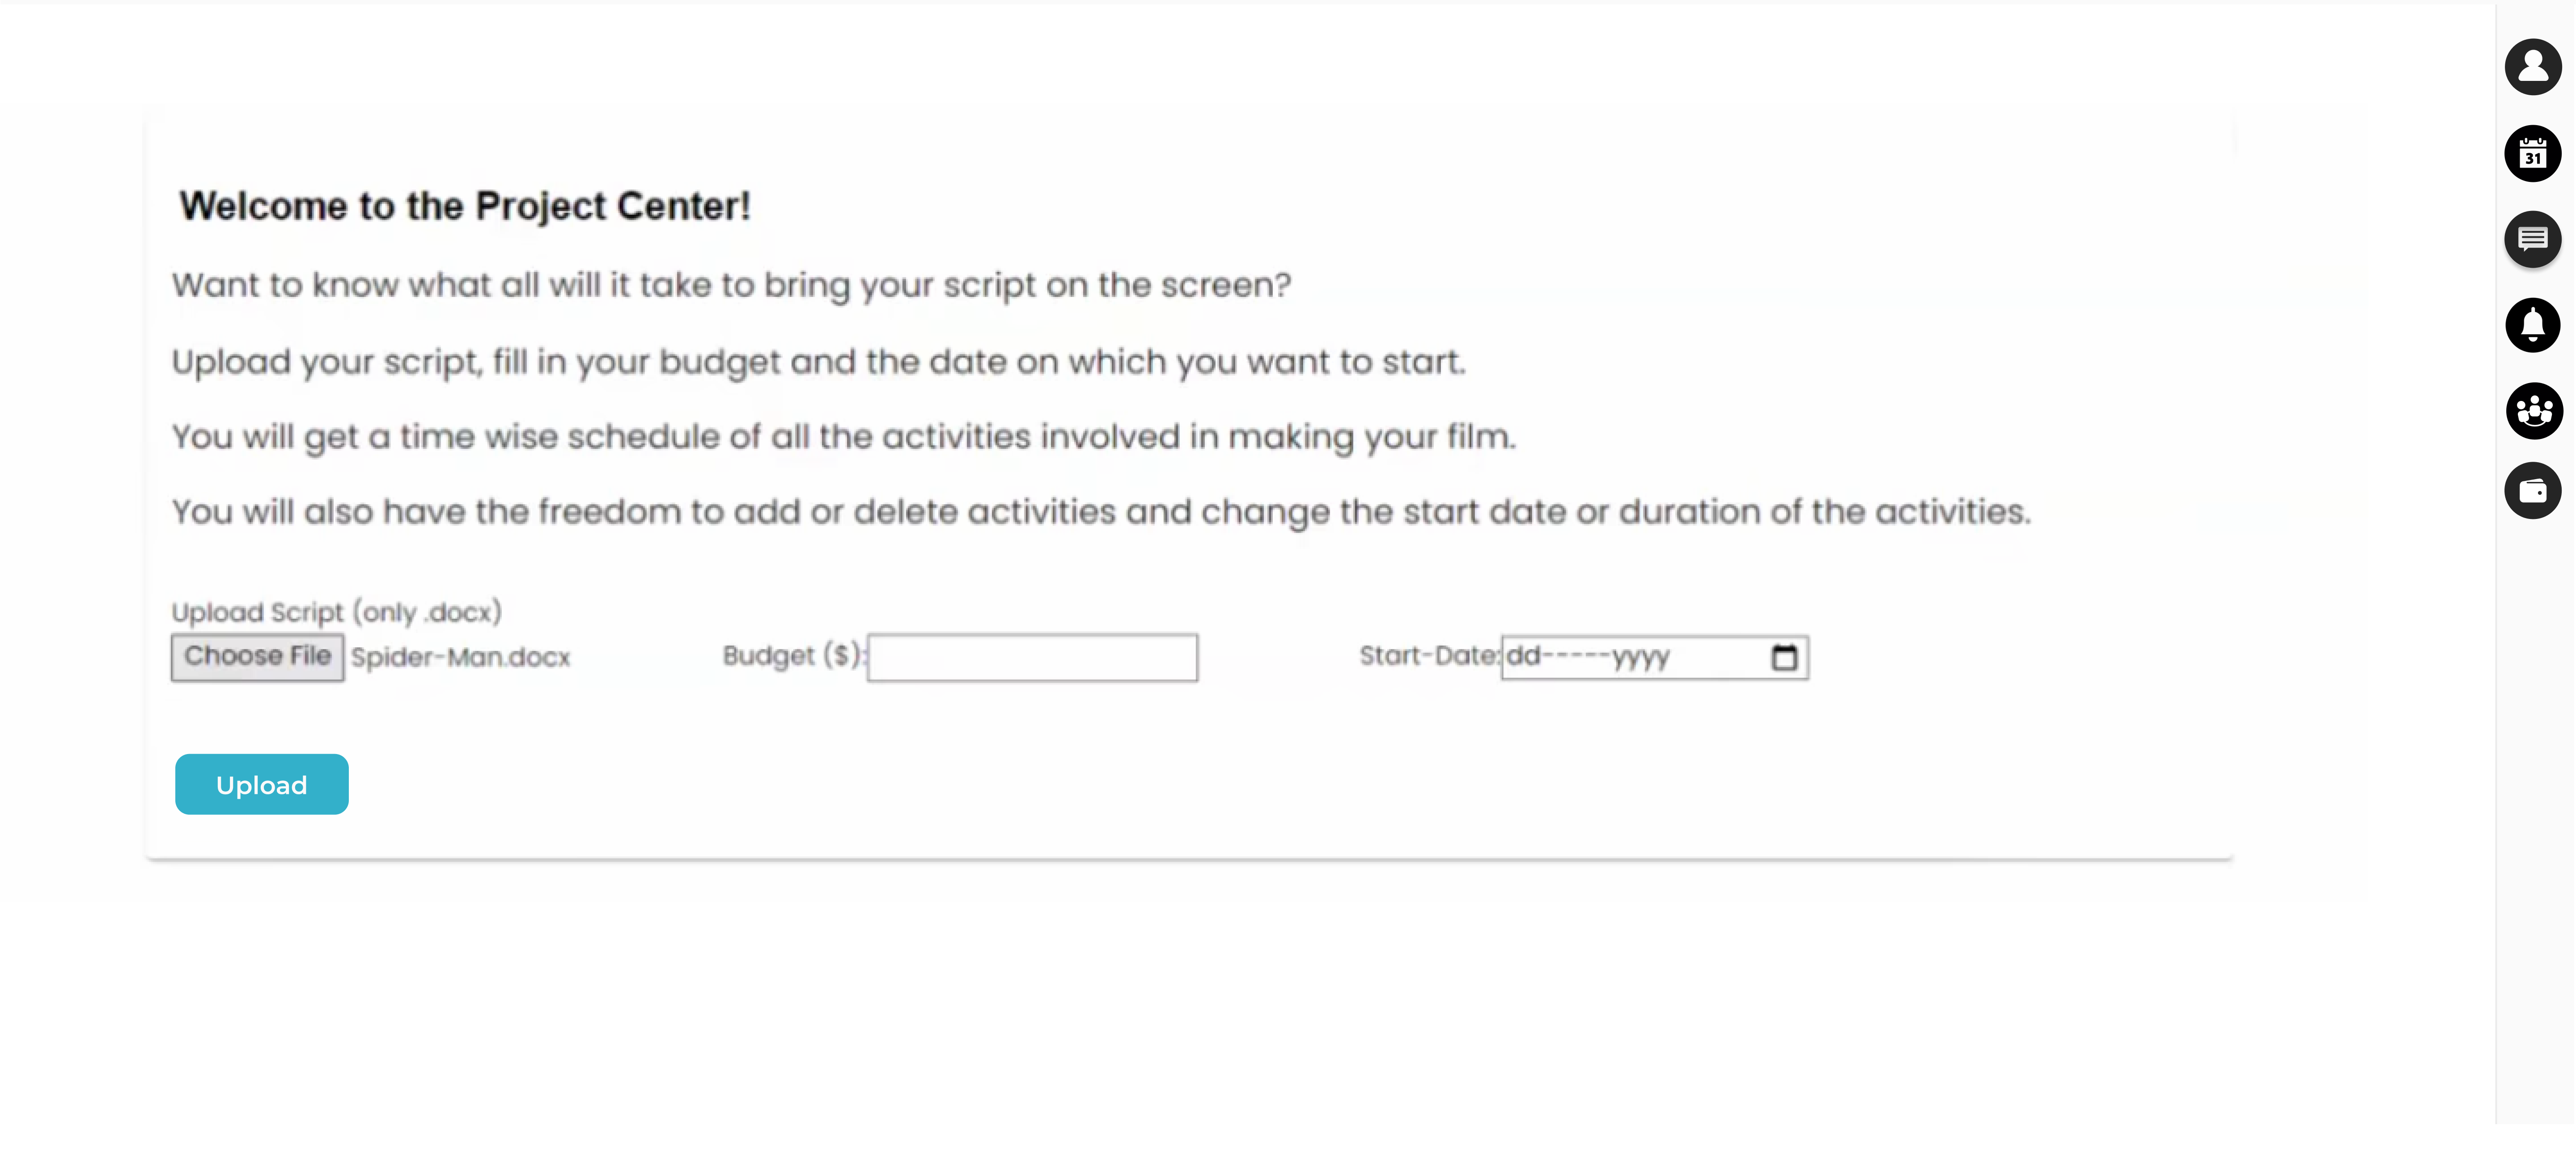Click the Spider-Man.docx file name
Screen dimensions: 2576x1159
(x=460, y=657)
